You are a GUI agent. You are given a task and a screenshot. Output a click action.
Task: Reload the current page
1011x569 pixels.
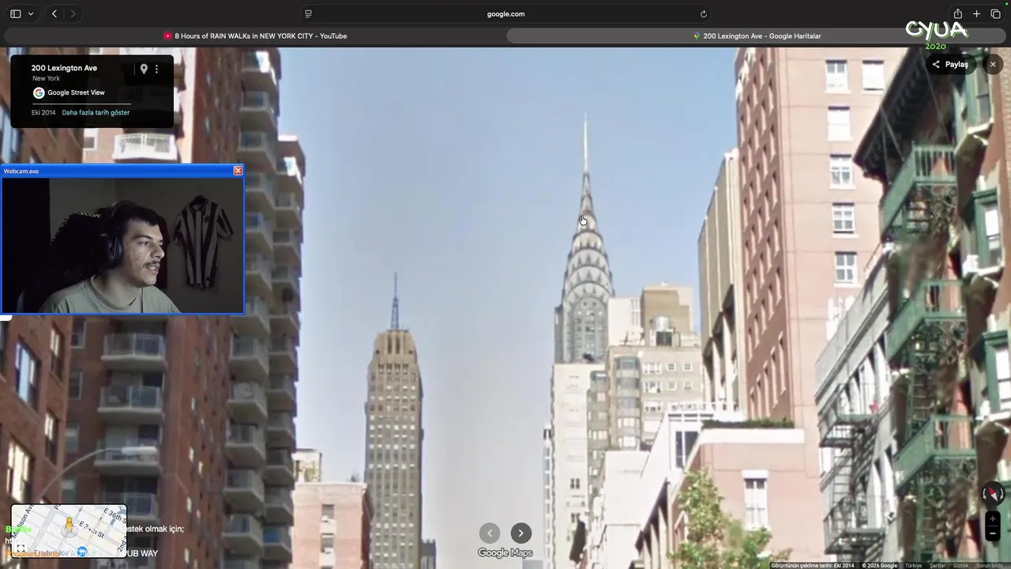point(703,13)
